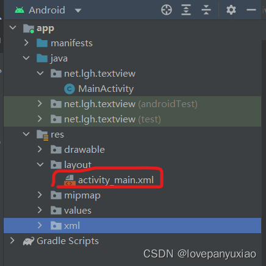Image resolution: width=266 pixels, height=266 pixels.
Task: Expand the manifests folder chevron
Action: tap(26, 43)
